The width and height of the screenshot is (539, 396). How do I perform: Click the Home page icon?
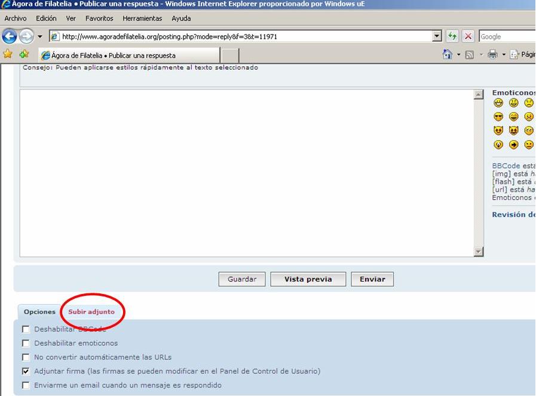[447, 54]
